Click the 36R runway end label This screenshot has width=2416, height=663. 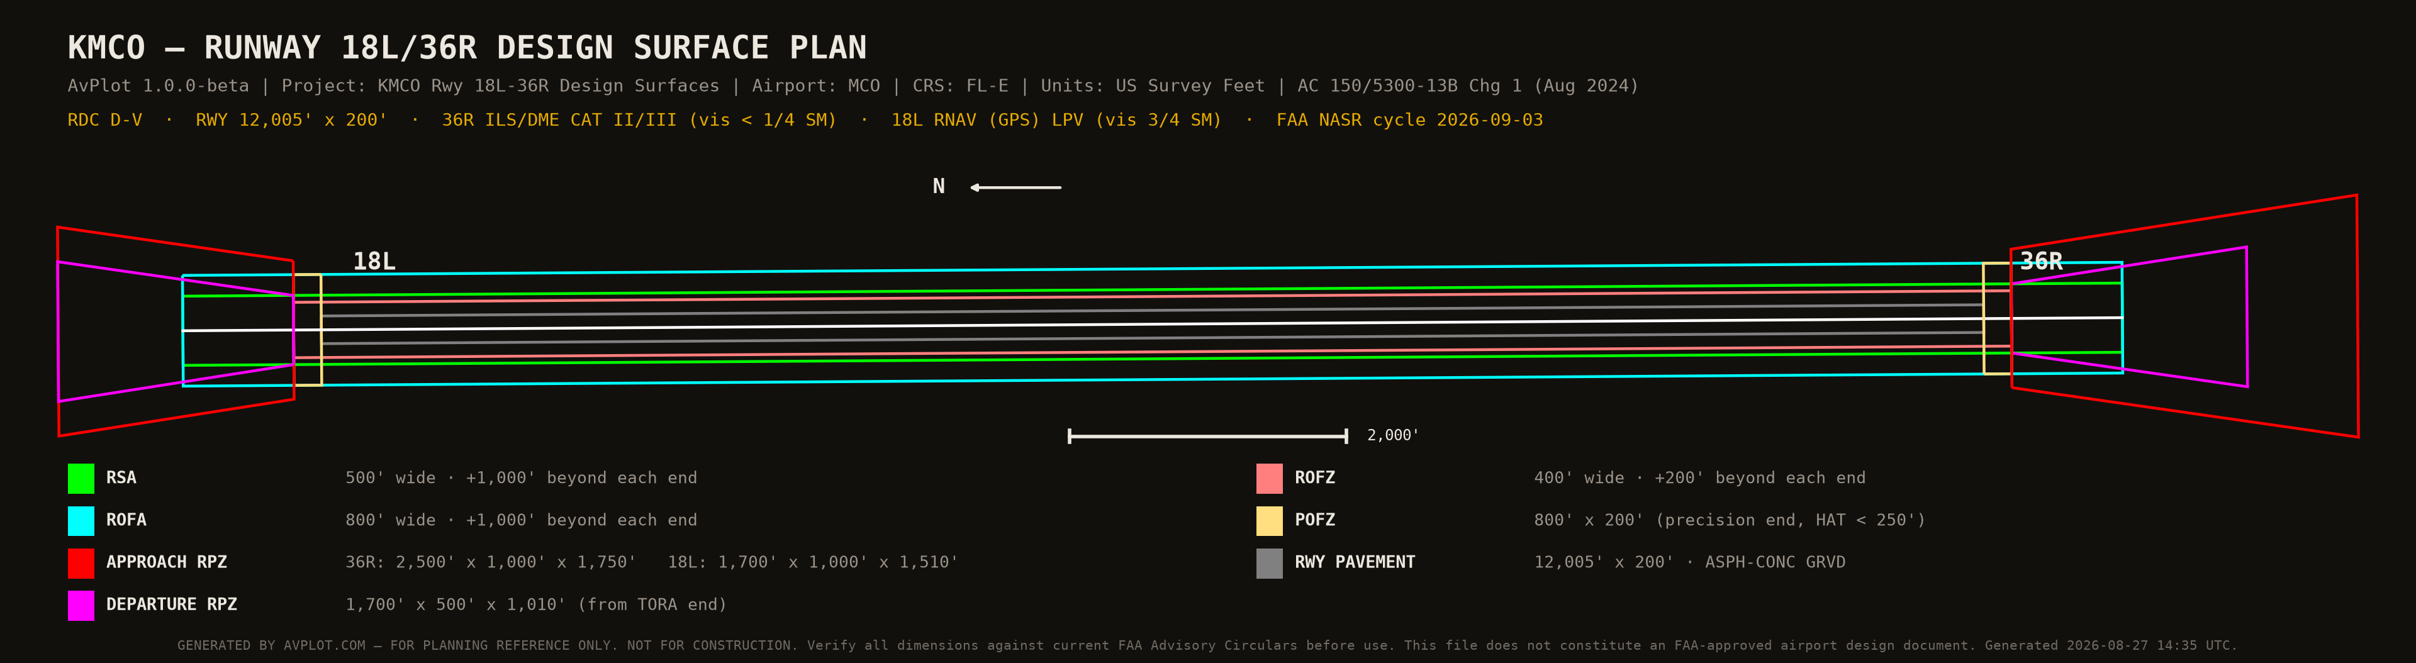pyautogui.click(x=2041, y=260)
